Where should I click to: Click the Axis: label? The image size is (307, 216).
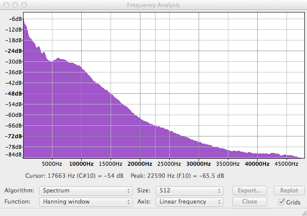(144, 202)
